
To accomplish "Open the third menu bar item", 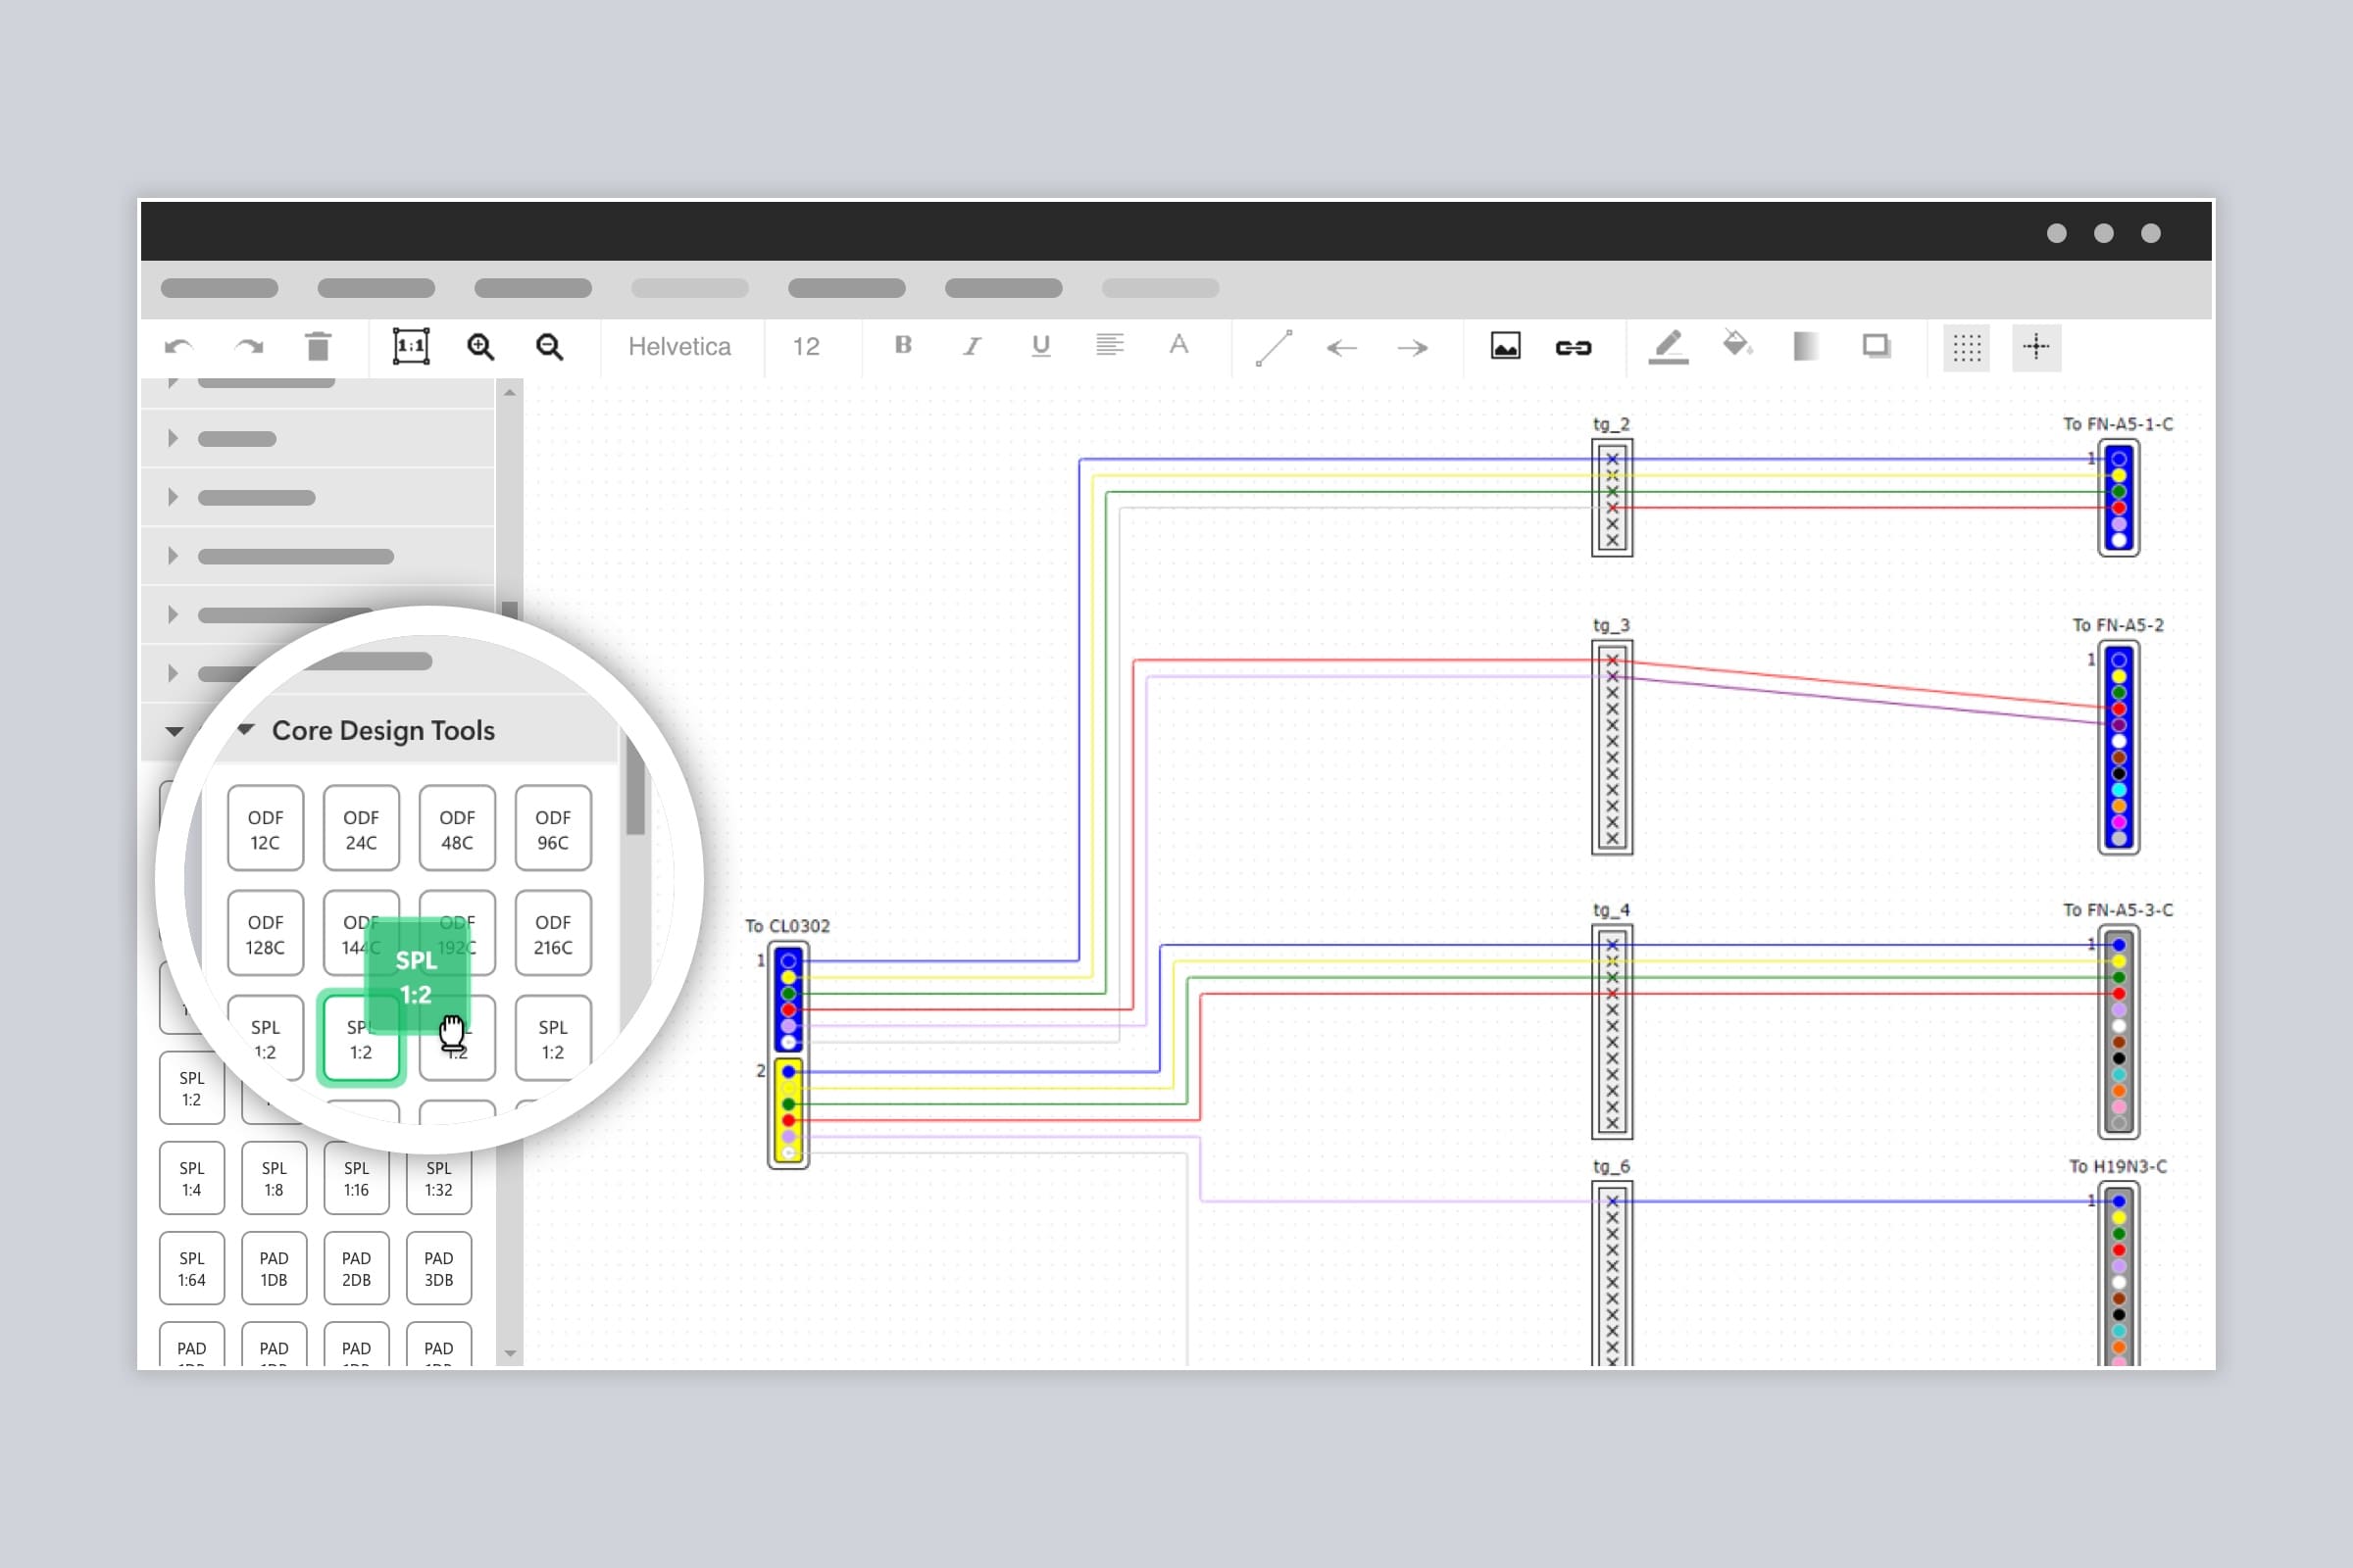I will tap(533, 288).
